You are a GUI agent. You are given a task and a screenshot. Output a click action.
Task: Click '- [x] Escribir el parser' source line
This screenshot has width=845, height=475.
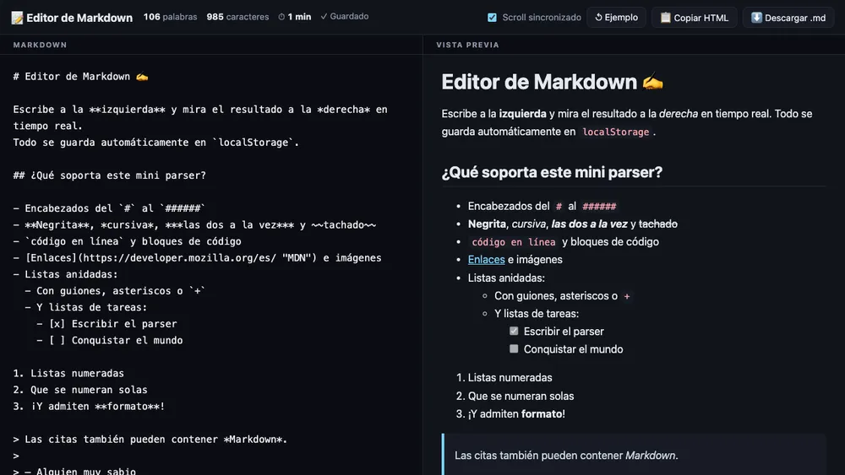pyautogui.click(x=106, y=324)
